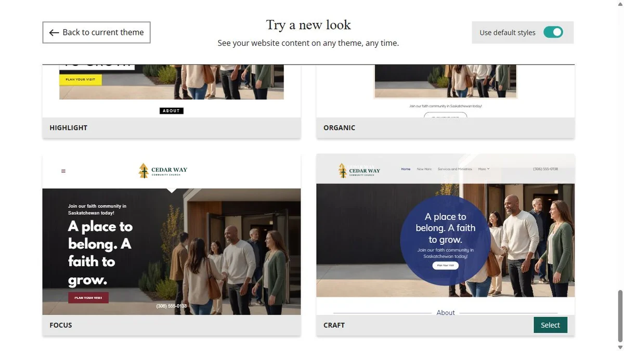Viewport: 624px width, 351px height.
Task: Click the hamburger menu icon in Focus preview
Action: coord(63,171)
